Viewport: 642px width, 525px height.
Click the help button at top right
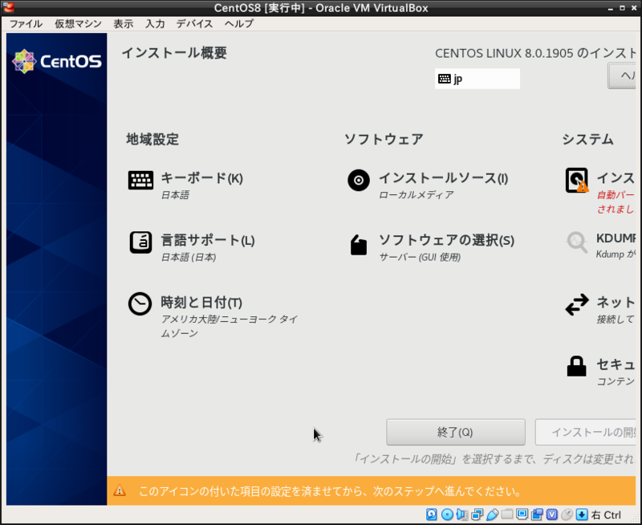[621, 75]
